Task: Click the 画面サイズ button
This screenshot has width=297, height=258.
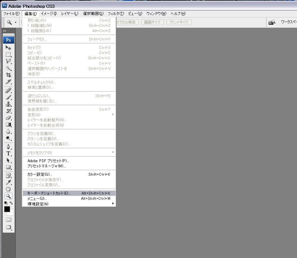Action: (x=152, y=22)
